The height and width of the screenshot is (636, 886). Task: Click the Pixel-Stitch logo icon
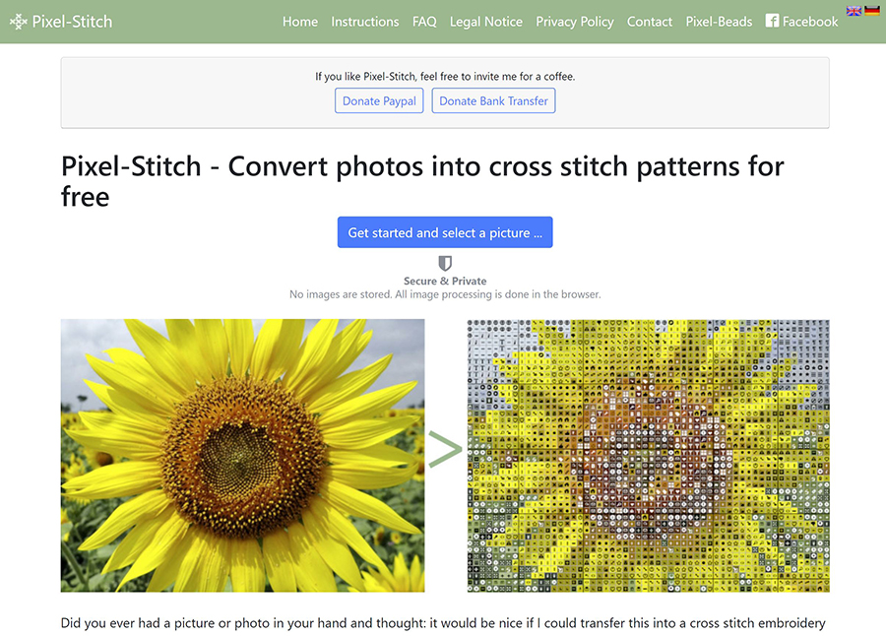[x=18, y=21]
